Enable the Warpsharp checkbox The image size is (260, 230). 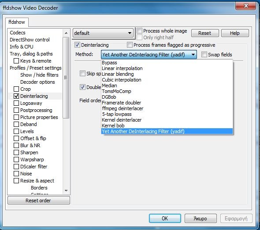click(16, 160)
